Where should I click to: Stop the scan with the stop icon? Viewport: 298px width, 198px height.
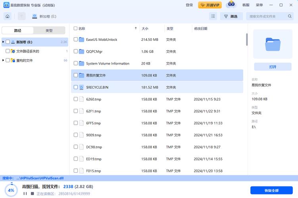pyautogui.click(x=32, y=194)
